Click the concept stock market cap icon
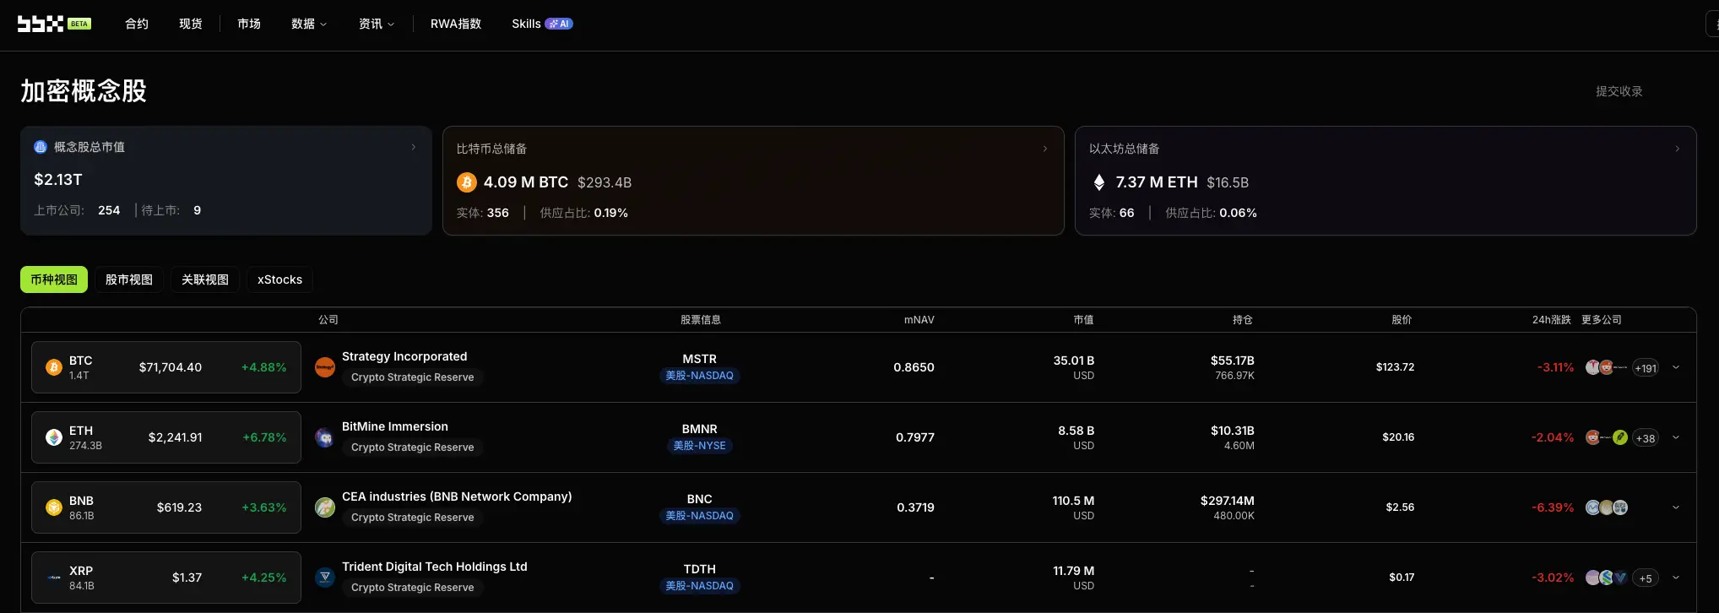 (41, 147)
